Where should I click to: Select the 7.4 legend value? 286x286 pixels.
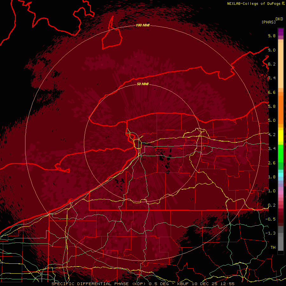pos(272,78)
